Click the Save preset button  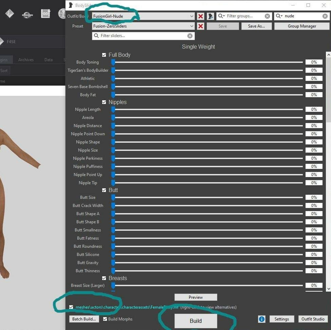pyautogui.click(x=223, y=26)
